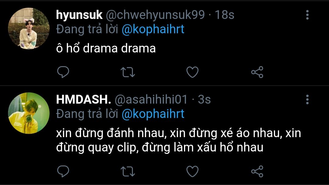Open @kophaihrt link in hyunsuk's reply
Viewport: 329px width, 185px height.
(153, 29)
